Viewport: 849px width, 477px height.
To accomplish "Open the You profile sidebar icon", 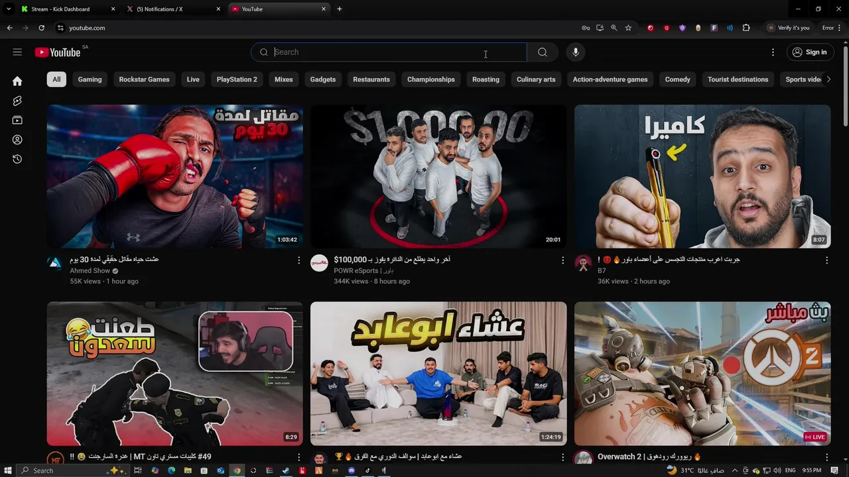I will pos(17,140).
